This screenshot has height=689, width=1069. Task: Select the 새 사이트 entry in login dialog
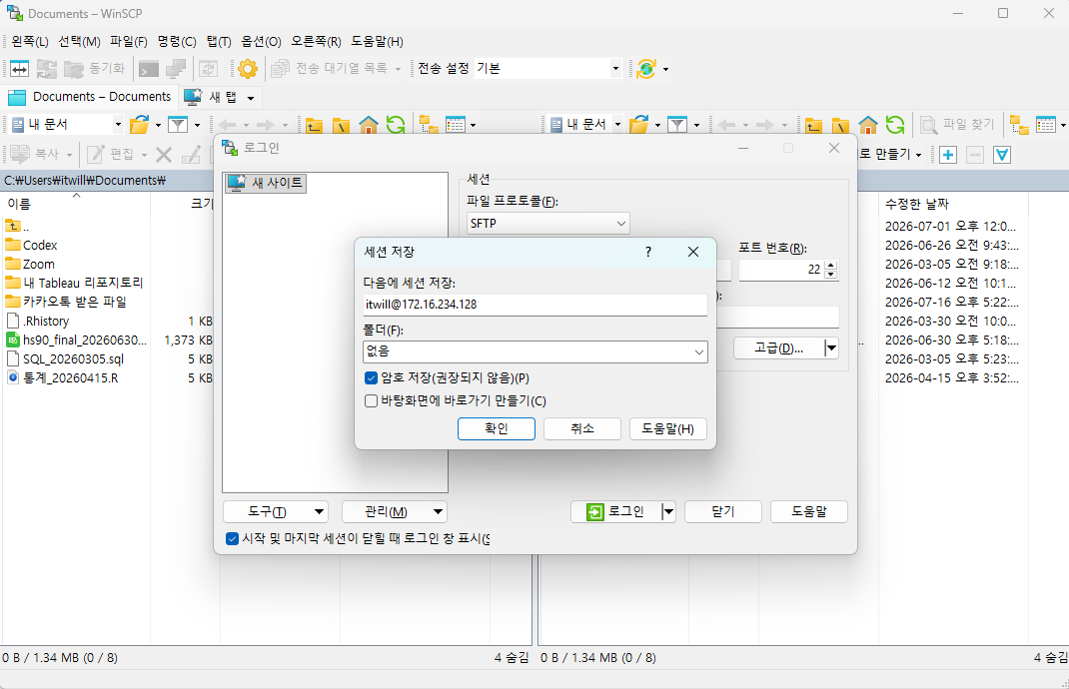coord(266,183)
